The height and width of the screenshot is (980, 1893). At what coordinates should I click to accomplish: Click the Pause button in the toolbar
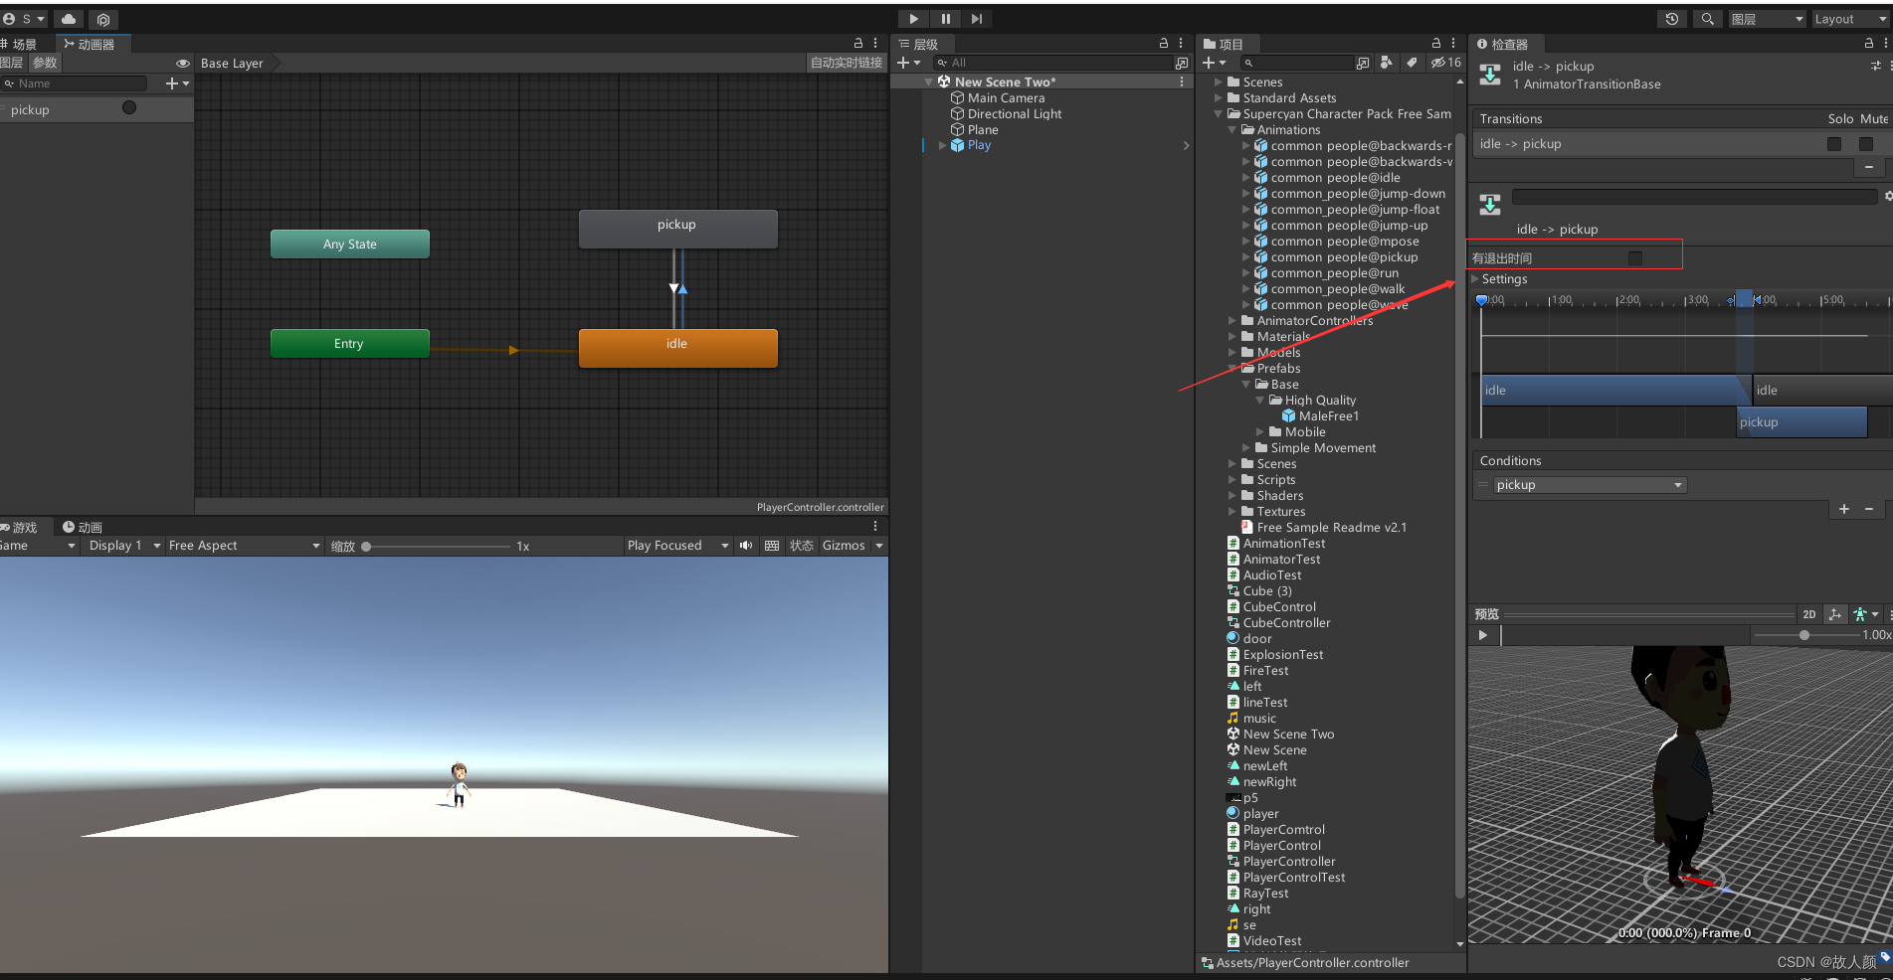click(945, 19)
